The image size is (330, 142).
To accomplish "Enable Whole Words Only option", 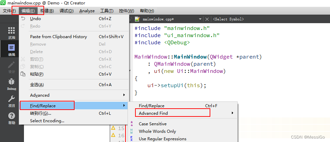I will 157,131.
